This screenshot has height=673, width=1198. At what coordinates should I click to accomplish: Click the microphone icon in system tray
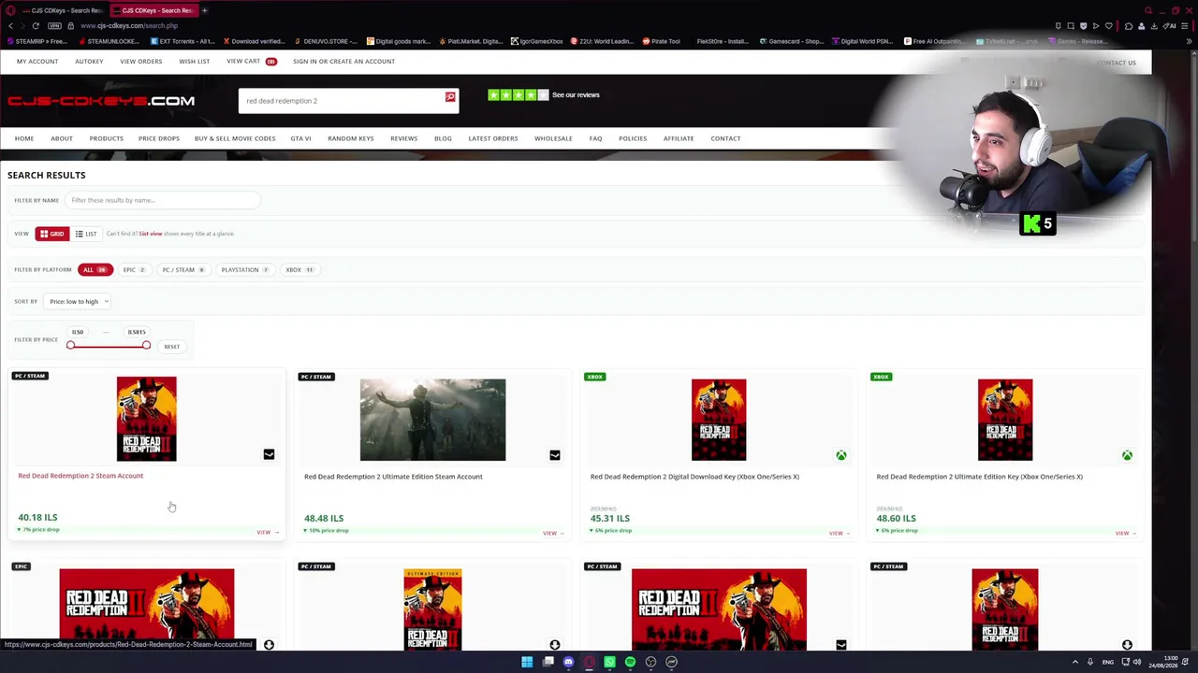click(x=1089, y=662)
